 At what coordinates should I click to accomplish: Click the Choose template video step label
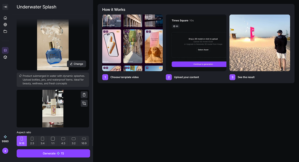125,77
